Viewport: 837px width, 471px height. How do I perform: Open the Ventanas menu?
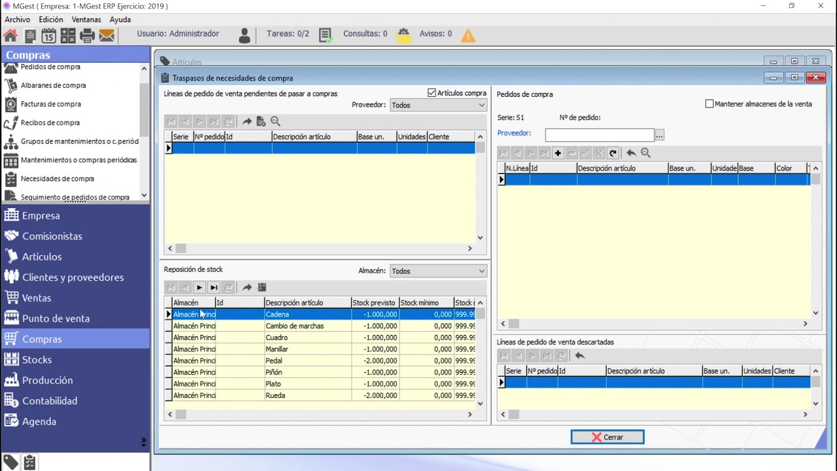86,20
